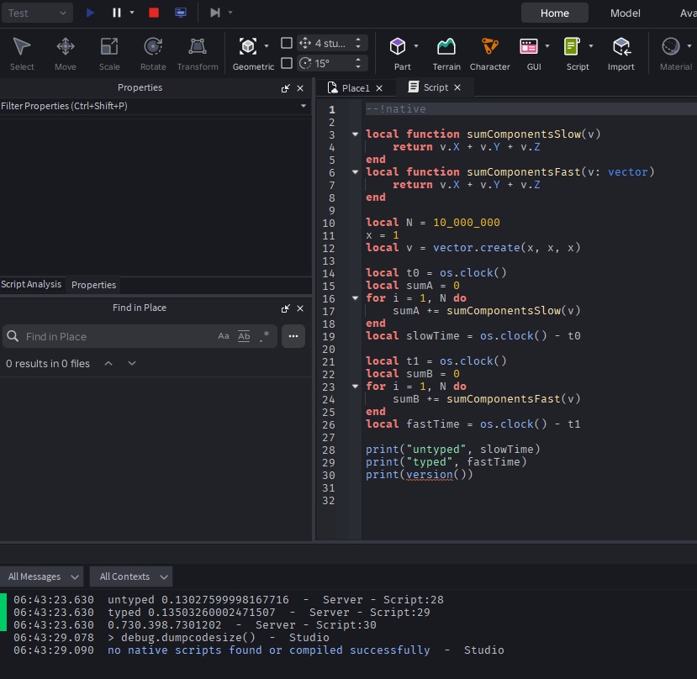Toggle client/server view monitor icon
This screenshot has height=679, width=697.
181,13
